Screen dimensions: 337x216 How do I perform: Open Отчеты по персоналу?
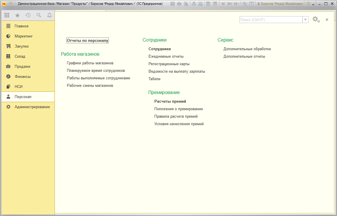(x=87, y=40)
